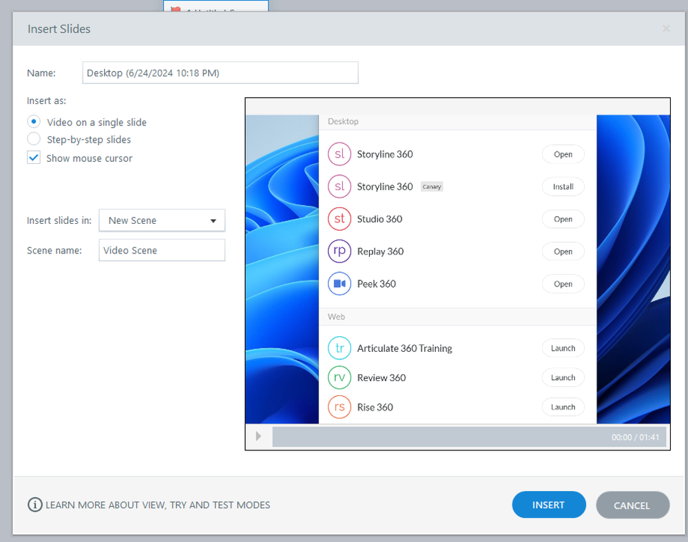The image size is (688, 542).
Task: Click the info icon beside Learn More
Action: [x=34, y=505]
